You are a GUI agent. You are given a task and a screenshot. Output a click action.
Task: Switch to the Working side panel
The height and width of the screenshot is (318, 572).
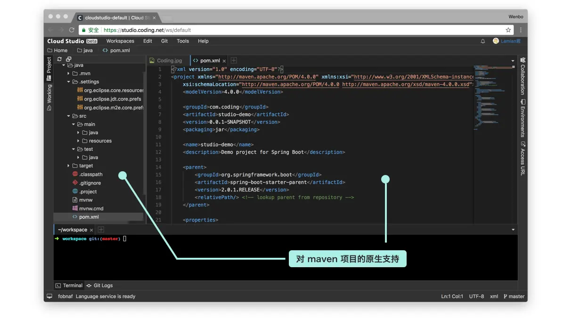pos(49,97)
